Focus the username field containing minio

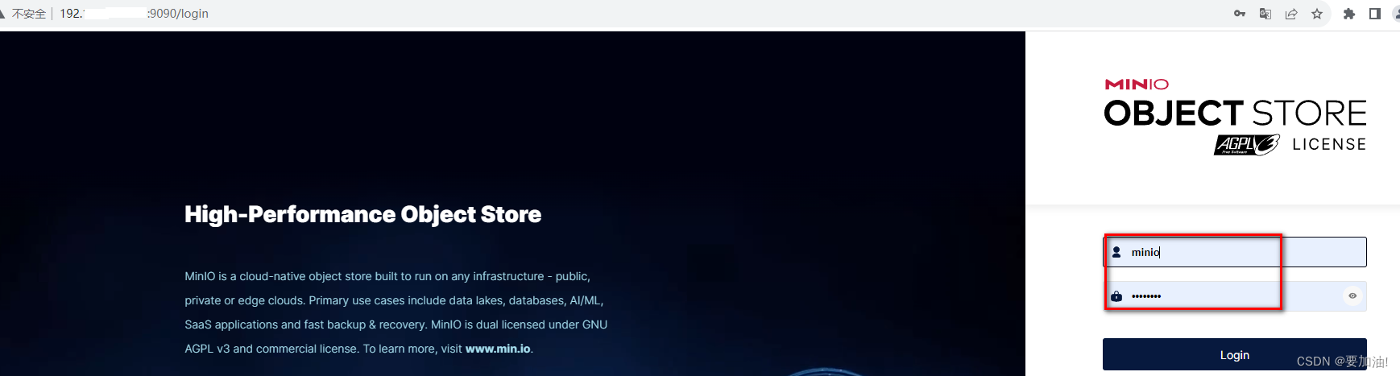(1234, 252)
